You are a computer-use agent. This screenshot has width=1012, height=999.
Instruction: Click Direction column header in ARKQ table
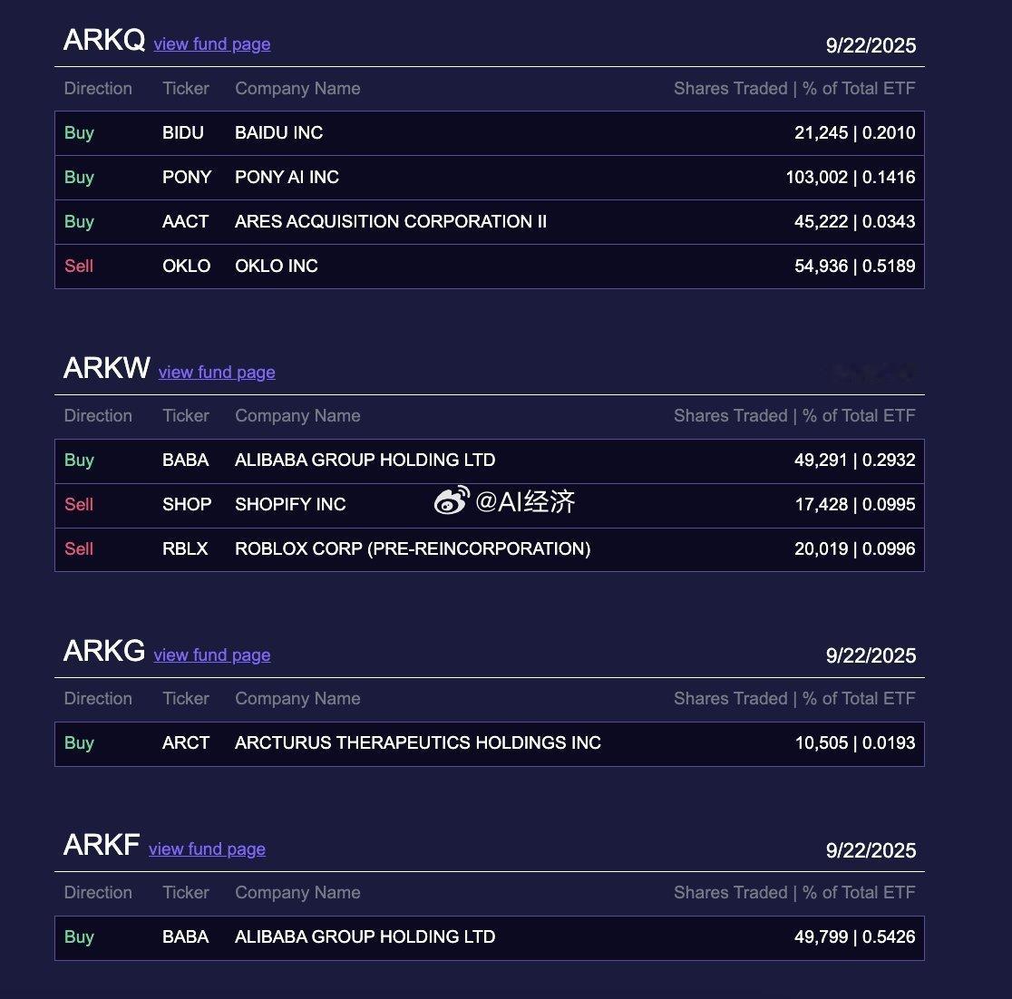[x=98, y=89]
